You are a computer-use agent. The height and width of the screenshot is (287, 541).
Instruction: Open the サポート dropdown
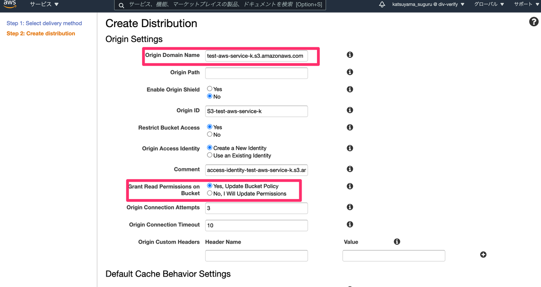(x=527, y=5)
